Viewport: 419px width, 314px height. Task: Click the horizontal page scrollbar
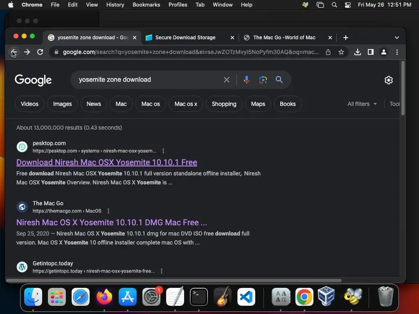point(173,280)
